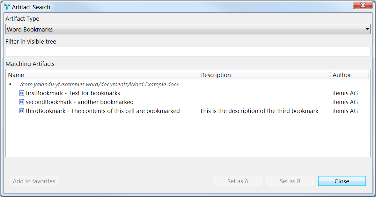Viewport: 376px width, 197px height.
Task: Open the Artifact Type dropdown arrow
Action: (367, 29)
